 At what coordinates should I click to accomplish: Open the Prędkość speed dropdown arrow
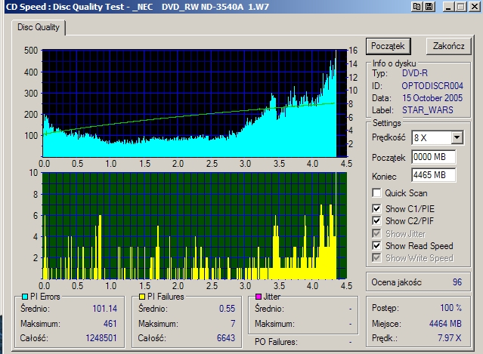(457, 137)
